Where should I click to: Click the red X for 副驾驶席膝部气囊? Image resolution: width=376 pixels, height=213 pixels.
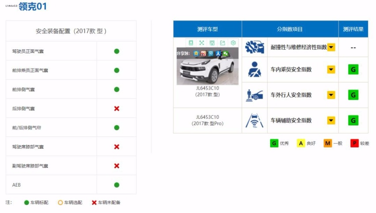coord(117,166)
